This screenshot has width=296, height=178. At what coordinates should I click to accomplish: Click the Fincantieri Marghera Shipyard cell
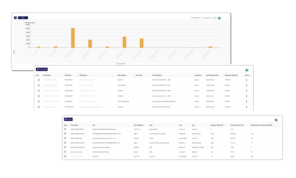101,152
